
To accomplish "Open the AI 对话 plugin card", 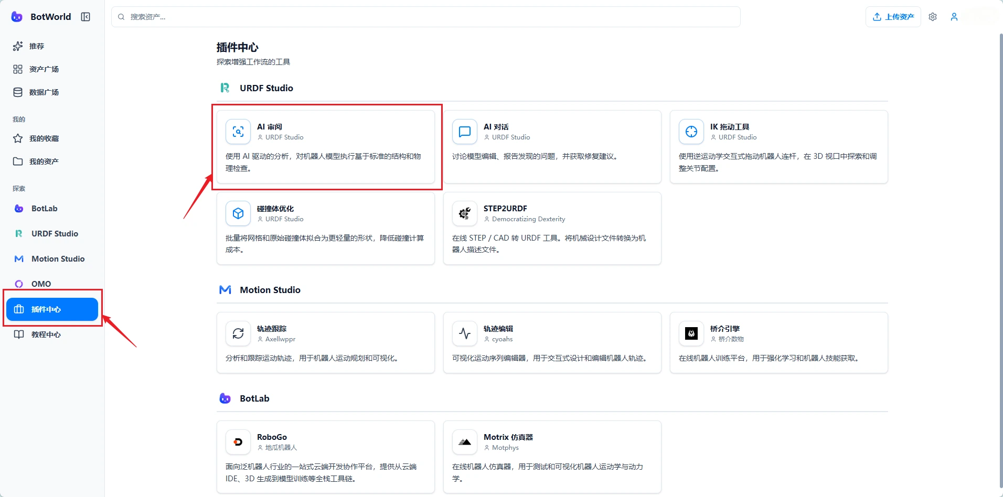I will [x=552, y=147].
